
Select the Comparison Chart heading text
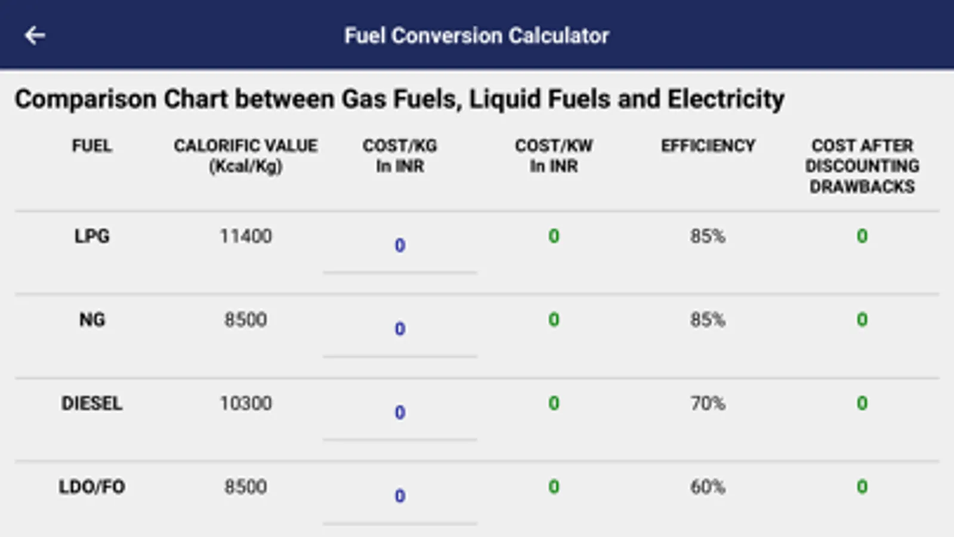(399, 99)
